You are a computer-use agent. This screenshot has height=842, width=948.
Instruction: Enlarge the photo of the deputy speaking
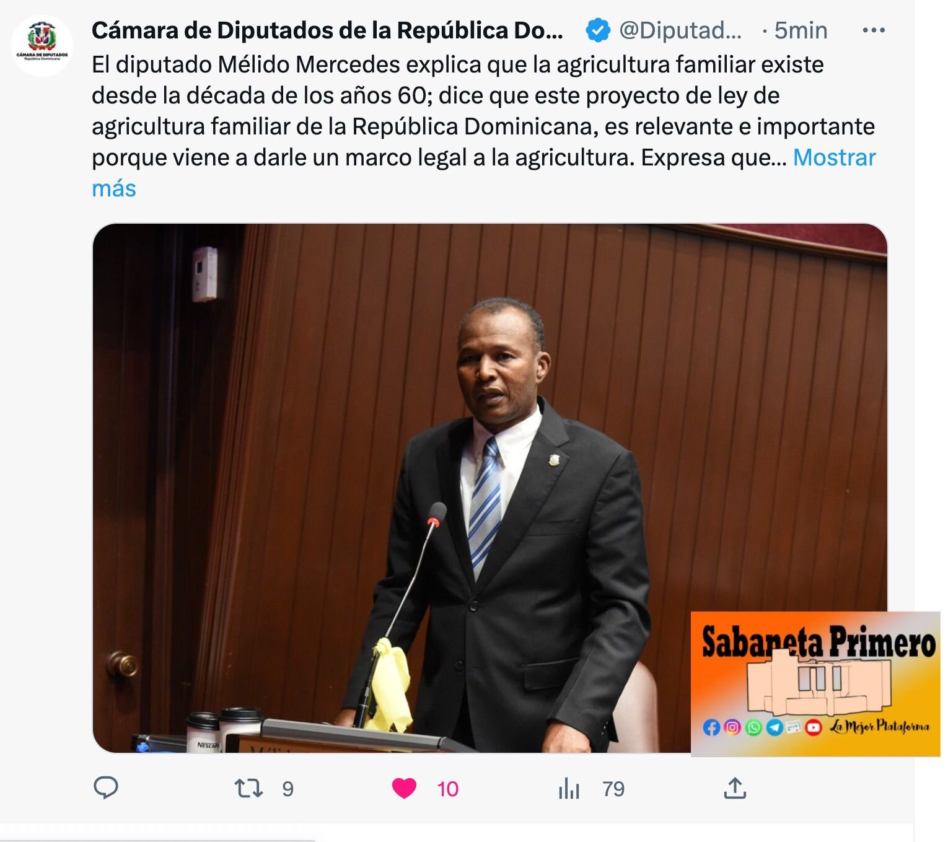489,488
